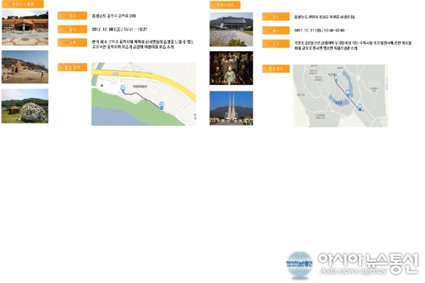
Task: Click the bottom pin on the Independence Hall map
Action: (x=360, y=107)
